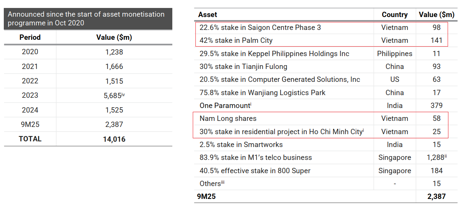Select the 9M25 period row in left table
Screen dimensions: 459x205
tap(30, 124)
